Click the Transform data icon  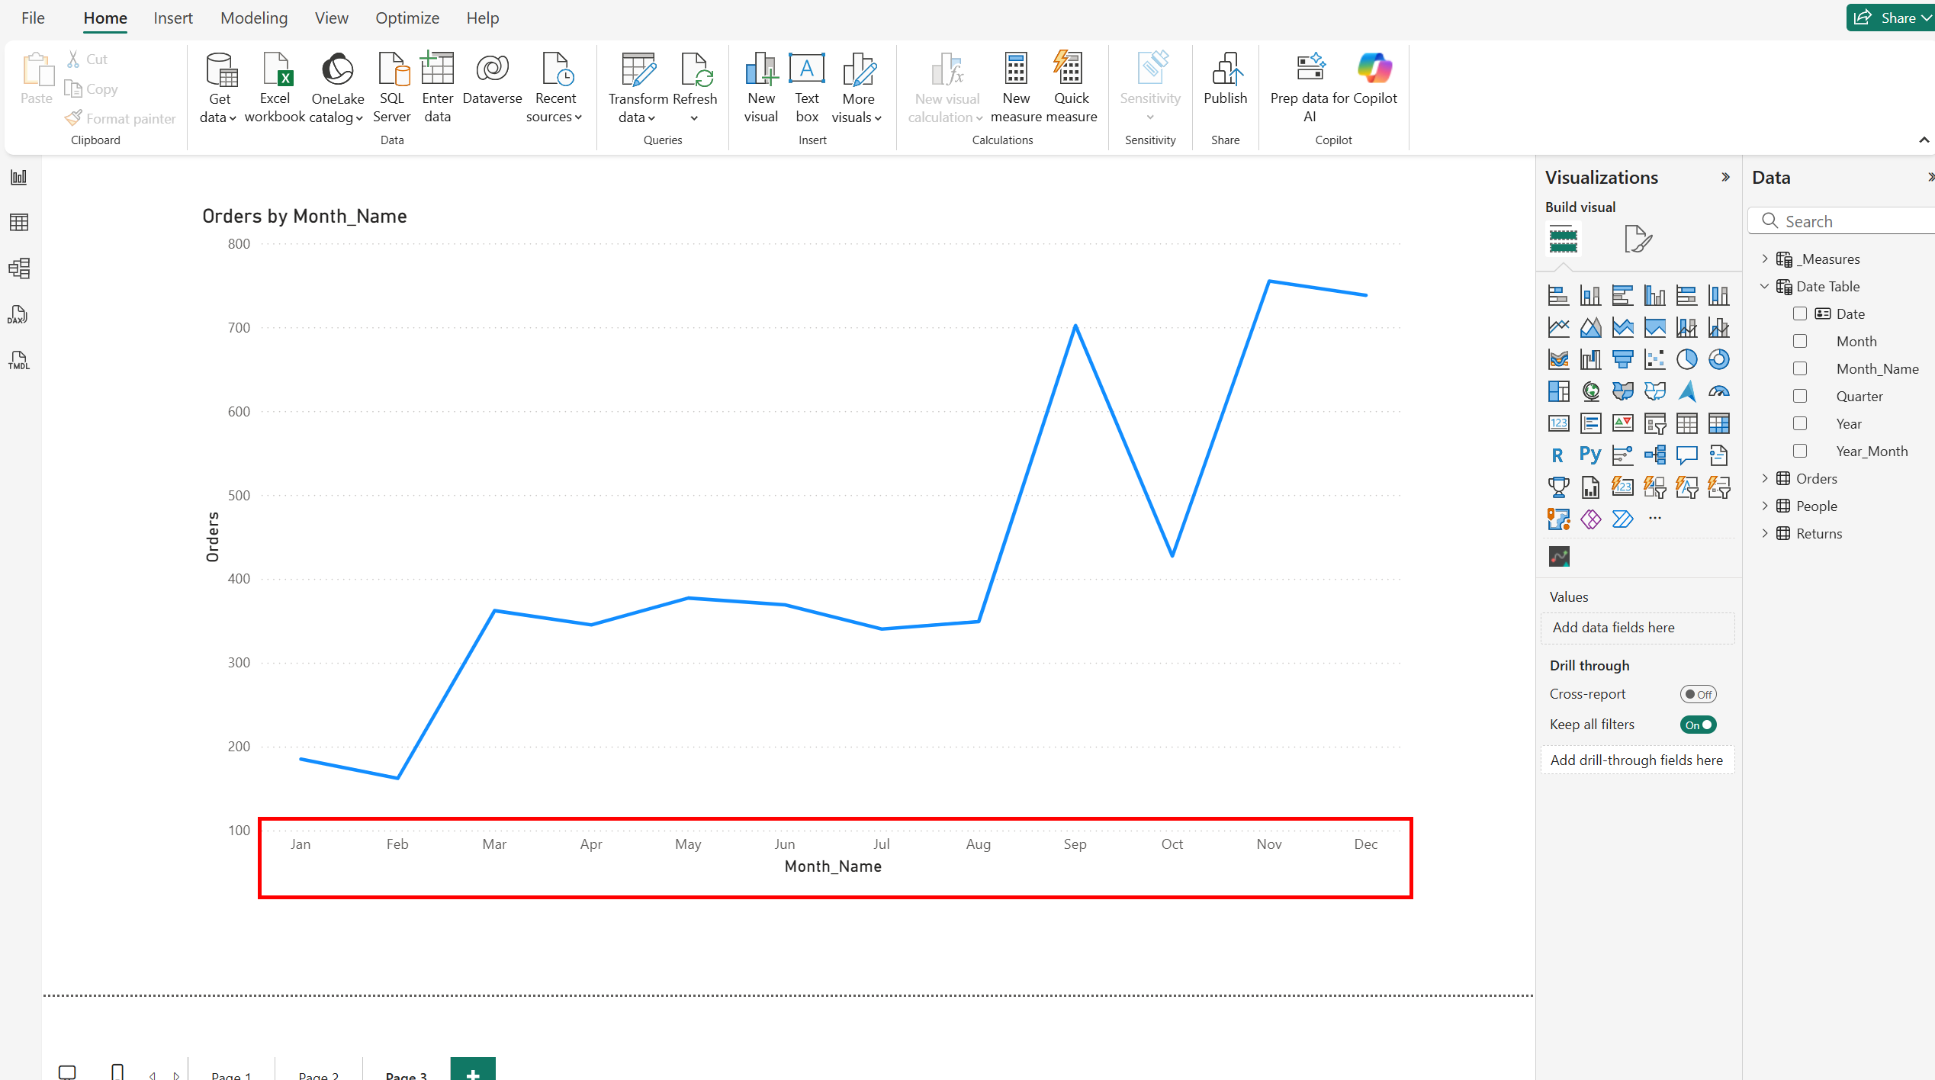pos(638,70)
